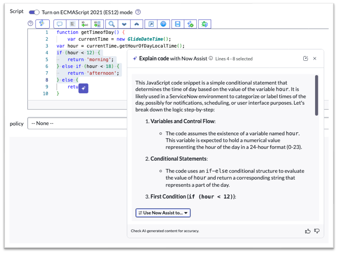This screenshot has width=338, height=254.
Task: Click line number 10 in gutter
Action: click(46, 93)
